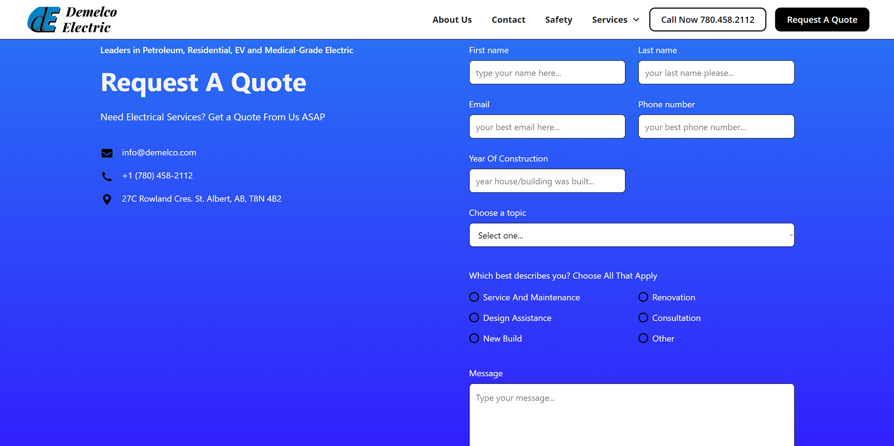Click the Need Electrical Services subtitle
Viewport: 894px width, 446px height.
pyautogui.click(x=213, y=117)
